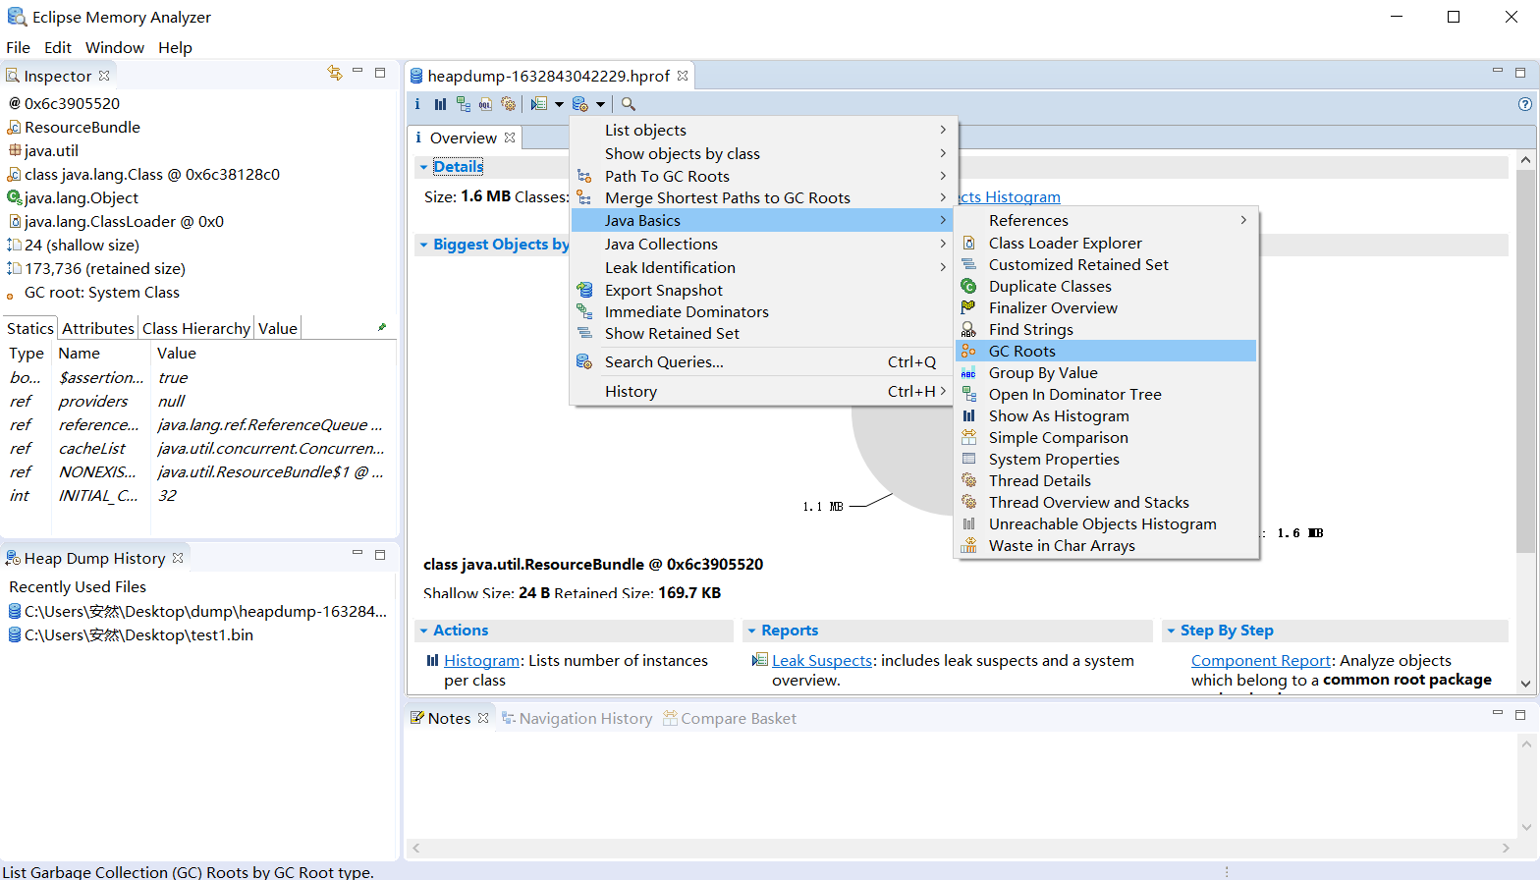This screenshot has height=880, width=1540.
Task: Collapse the Step By Step section
Action: pyautogui.click(x=1171, y=631)
